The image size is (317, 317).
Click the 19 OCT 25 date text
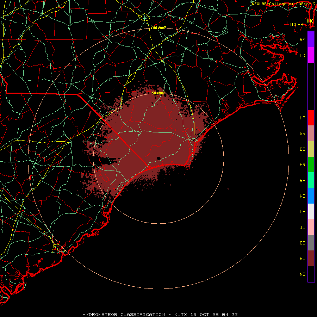click(x=205, y=315)
